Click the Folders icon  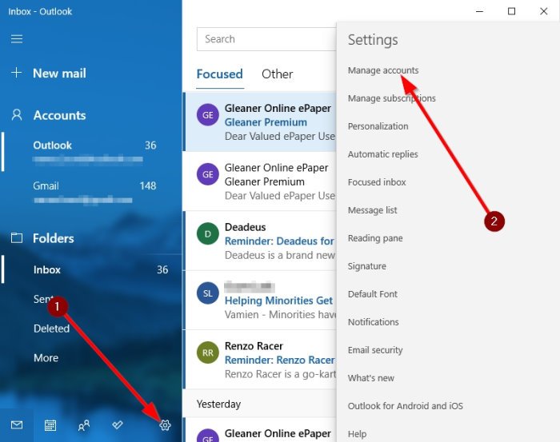coord(17,238)
